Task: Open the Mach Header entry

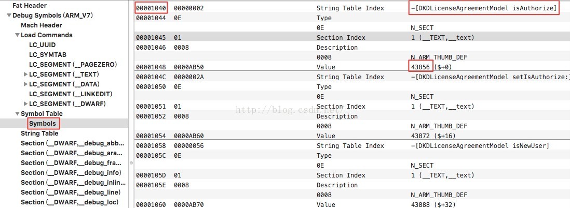Action: coord(41,25)
